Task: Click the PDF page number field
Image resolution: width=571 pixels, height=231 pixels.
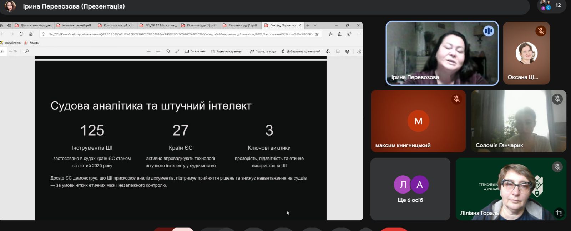Action: (2, 51)
